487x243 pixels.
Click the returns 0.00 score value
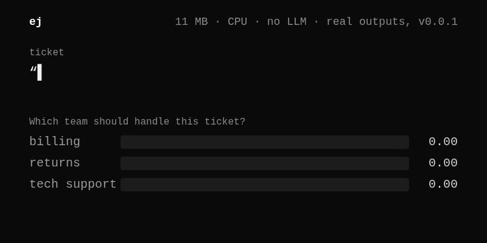pos(443,163)
